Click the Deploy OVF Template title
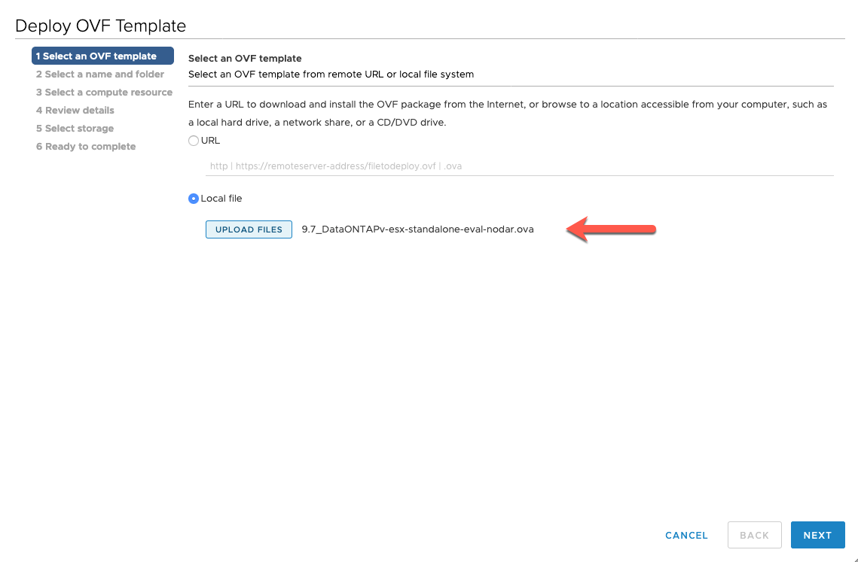The width and height of the screenshot is (858, 562). 100,26
